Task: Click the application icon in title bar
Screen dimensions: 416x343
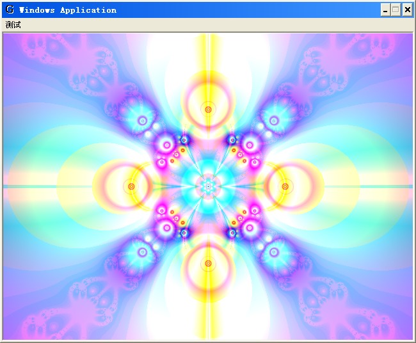Action: [x=10, y=10]
